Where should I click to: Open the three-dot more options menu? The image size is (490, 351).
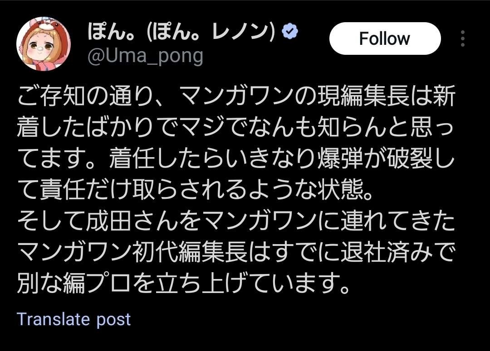(462, 39)
